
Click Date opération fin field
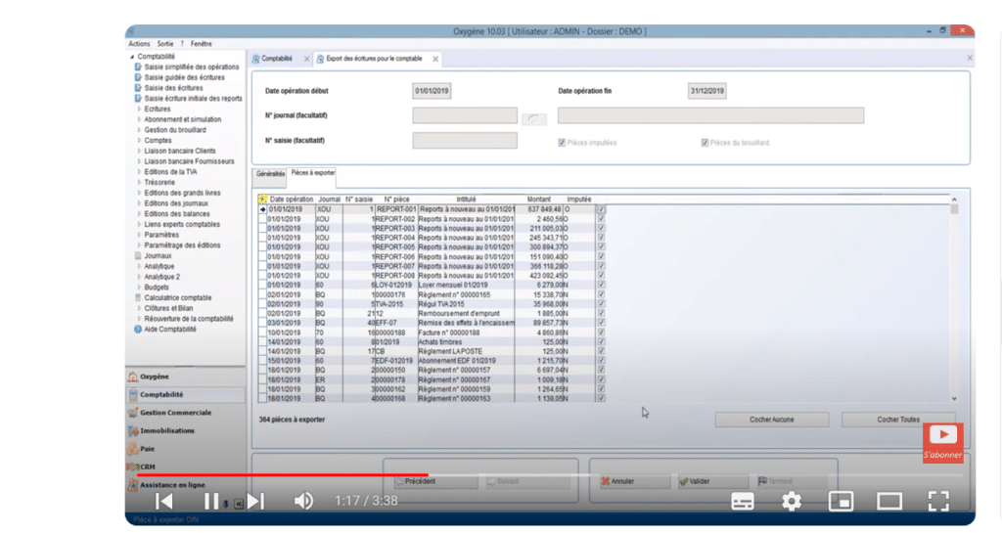click(x=706, y=91)
